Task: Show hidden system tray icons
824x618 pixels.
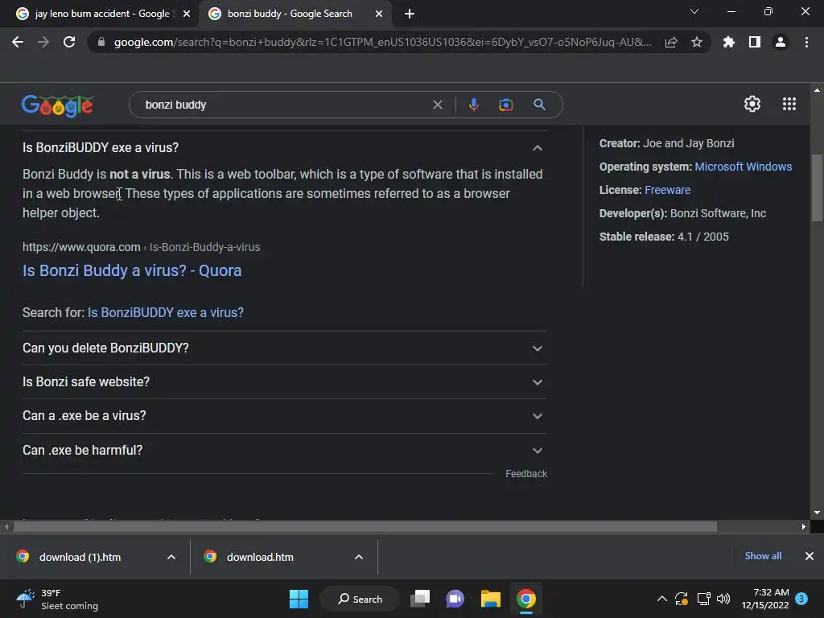Action: point(662,599)
